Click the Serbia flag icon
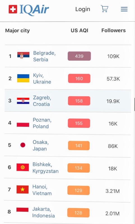Image resolution: width=135 pixels, height=224 pixels. pyautogui.click(x=23, y=55)
